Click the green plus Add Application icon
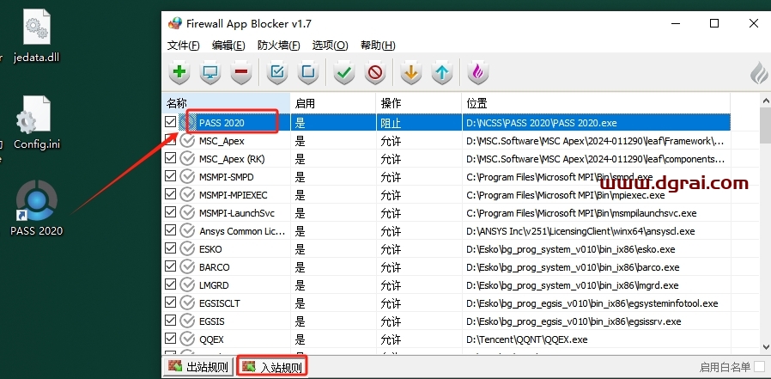Screen dimensions: 771x379 (179, 73)
